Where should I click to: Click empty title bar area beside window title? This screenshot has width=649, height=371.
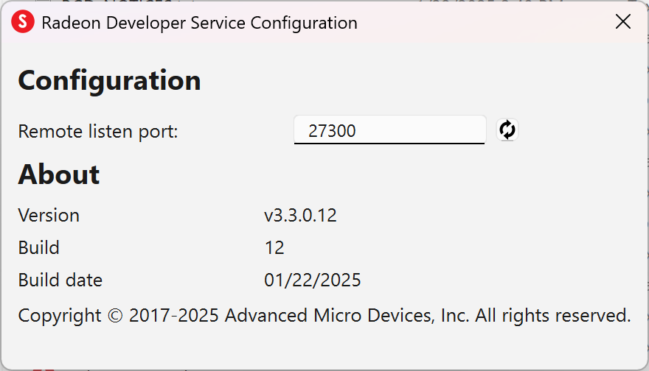pyautogui.click(x=479, y=22)
